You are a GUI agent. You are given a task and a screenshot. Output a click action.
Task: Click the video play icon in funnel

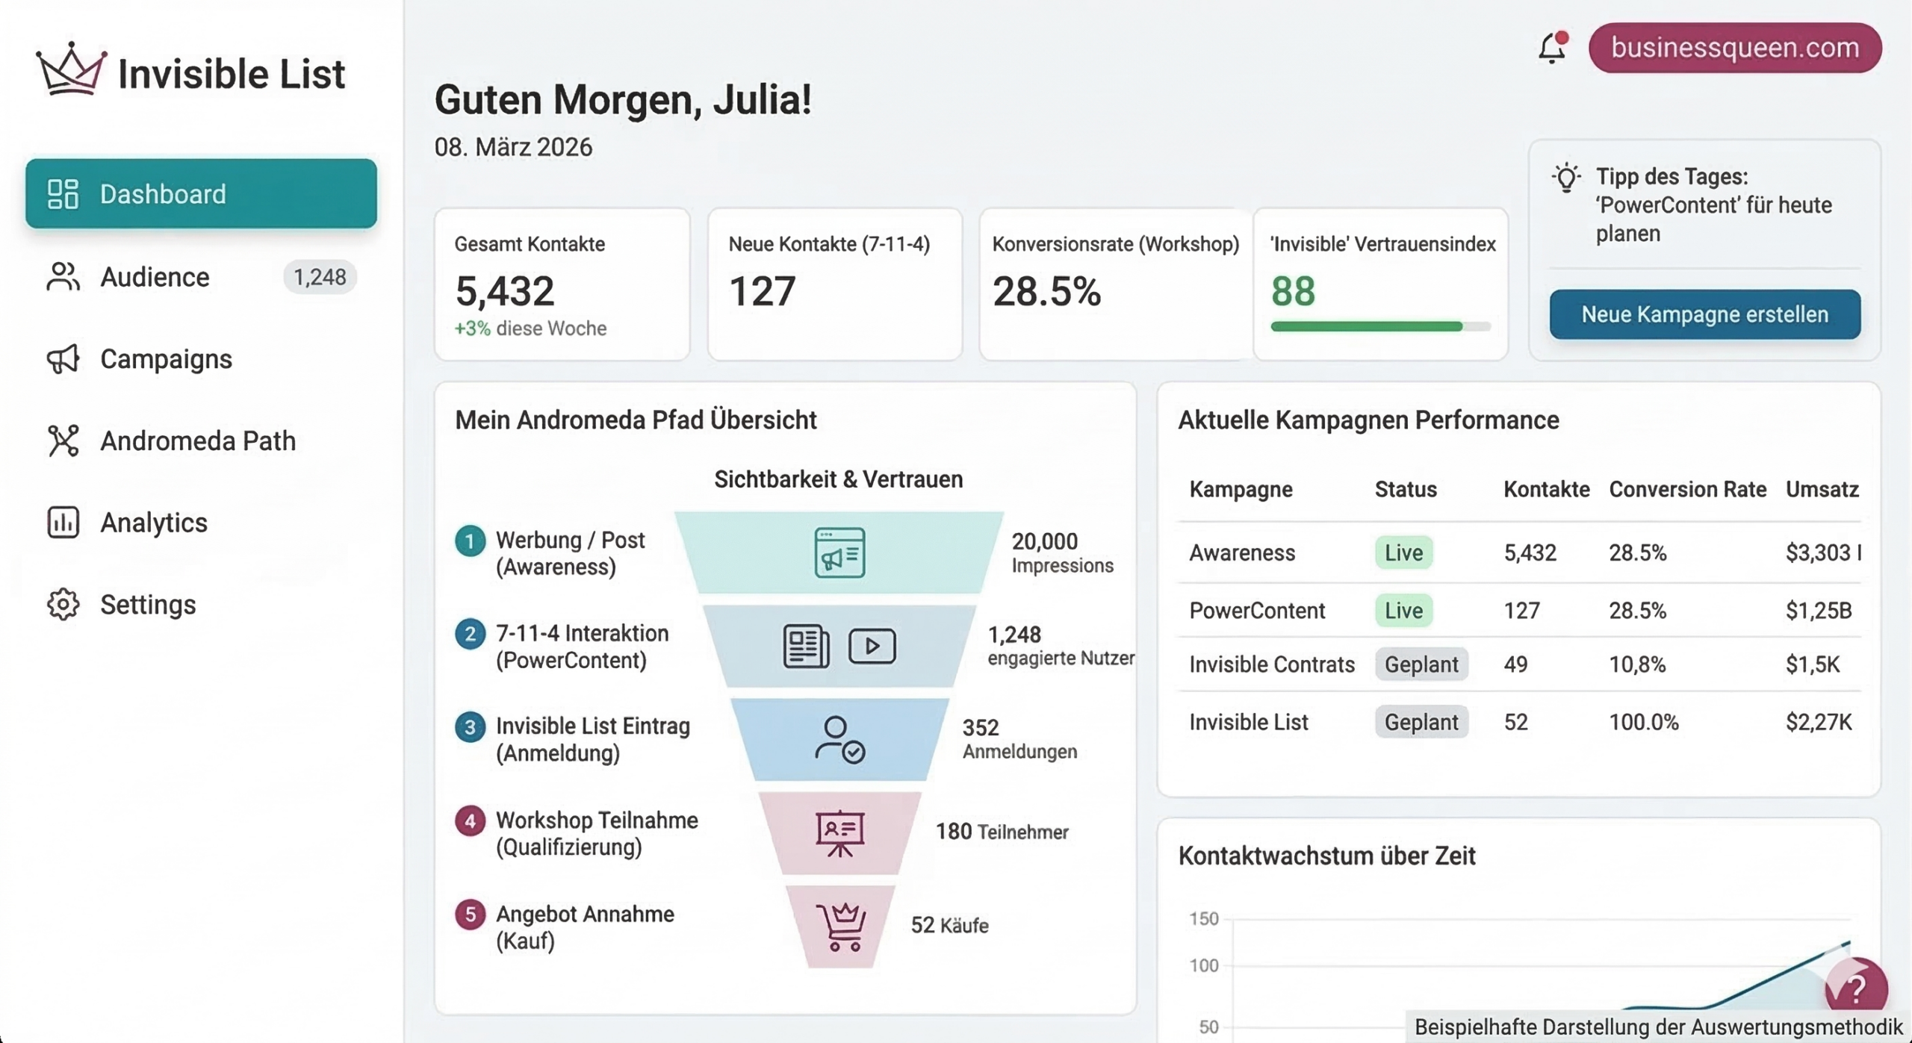tap(872, 646)
